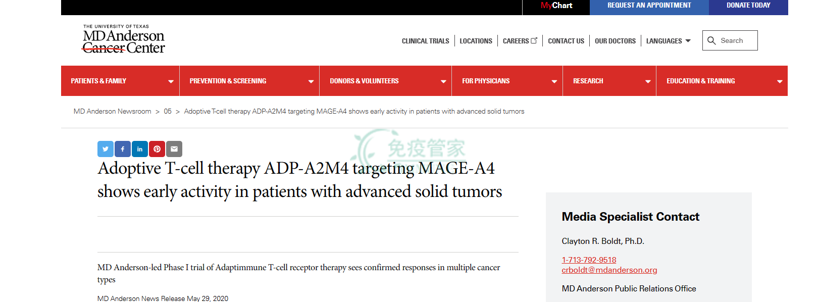Image resolution: width=817 pixels, height=302 pixels.
Task: Open Patients & Family menu
Action: 120,81
